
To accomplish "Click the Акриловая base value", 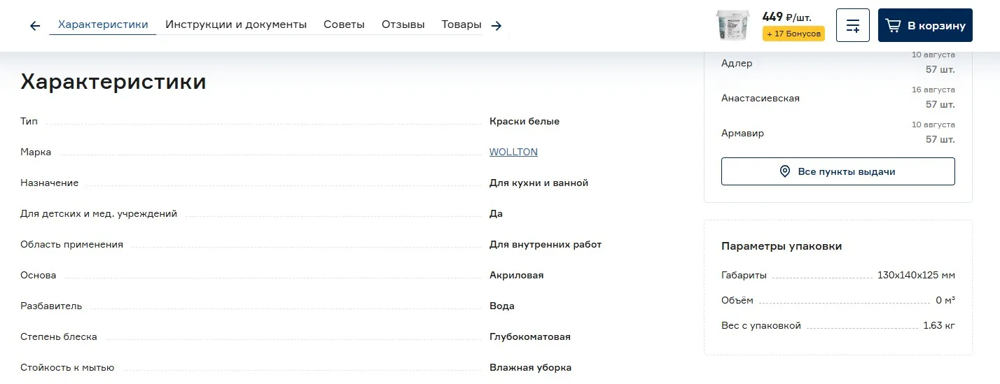I will (x=517, y=275).
